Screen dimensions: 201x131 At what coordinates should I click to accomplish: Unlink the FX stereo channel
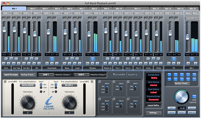(174, 59)
